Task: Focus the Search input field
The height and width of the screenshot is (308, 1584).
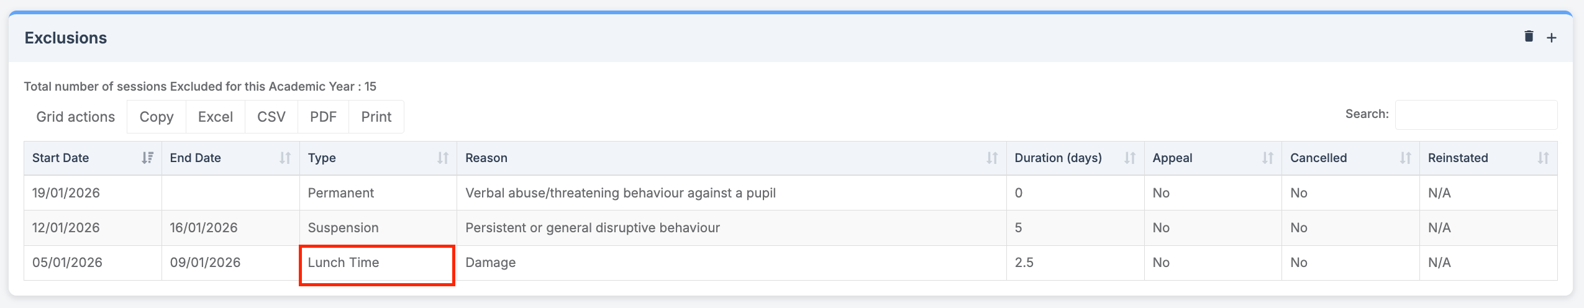Action: coord(1476,115)
